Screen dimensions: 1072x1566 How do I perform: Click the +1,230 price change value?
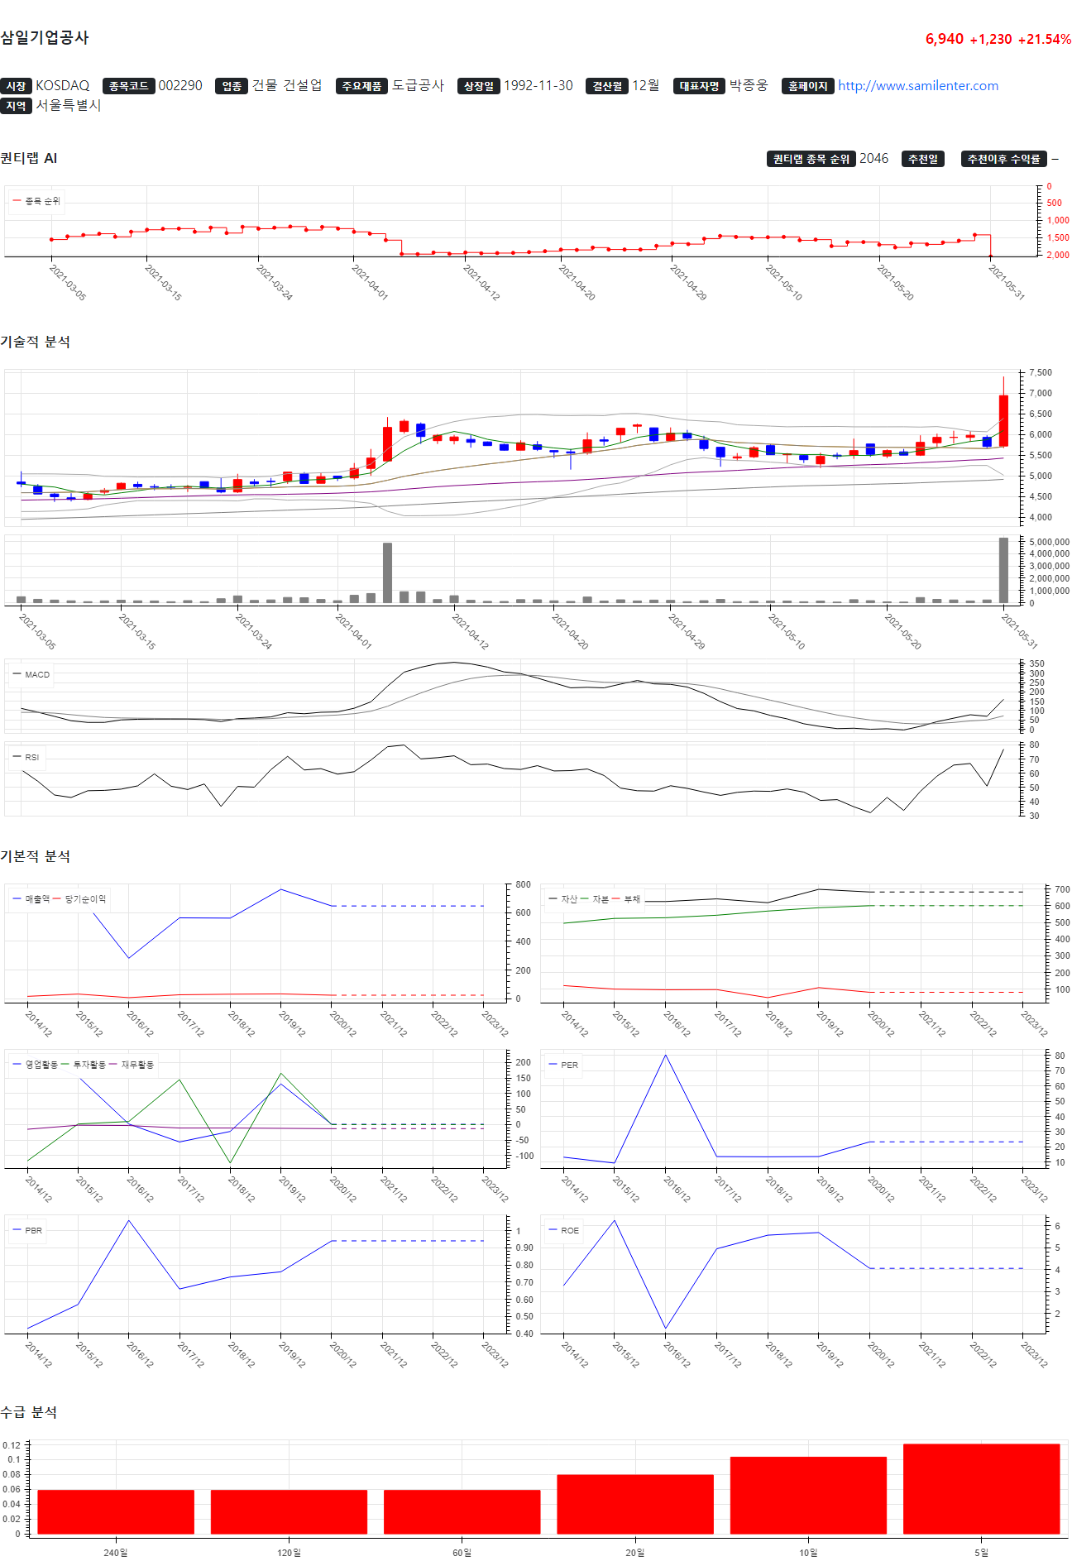click(x=991, y=39)
